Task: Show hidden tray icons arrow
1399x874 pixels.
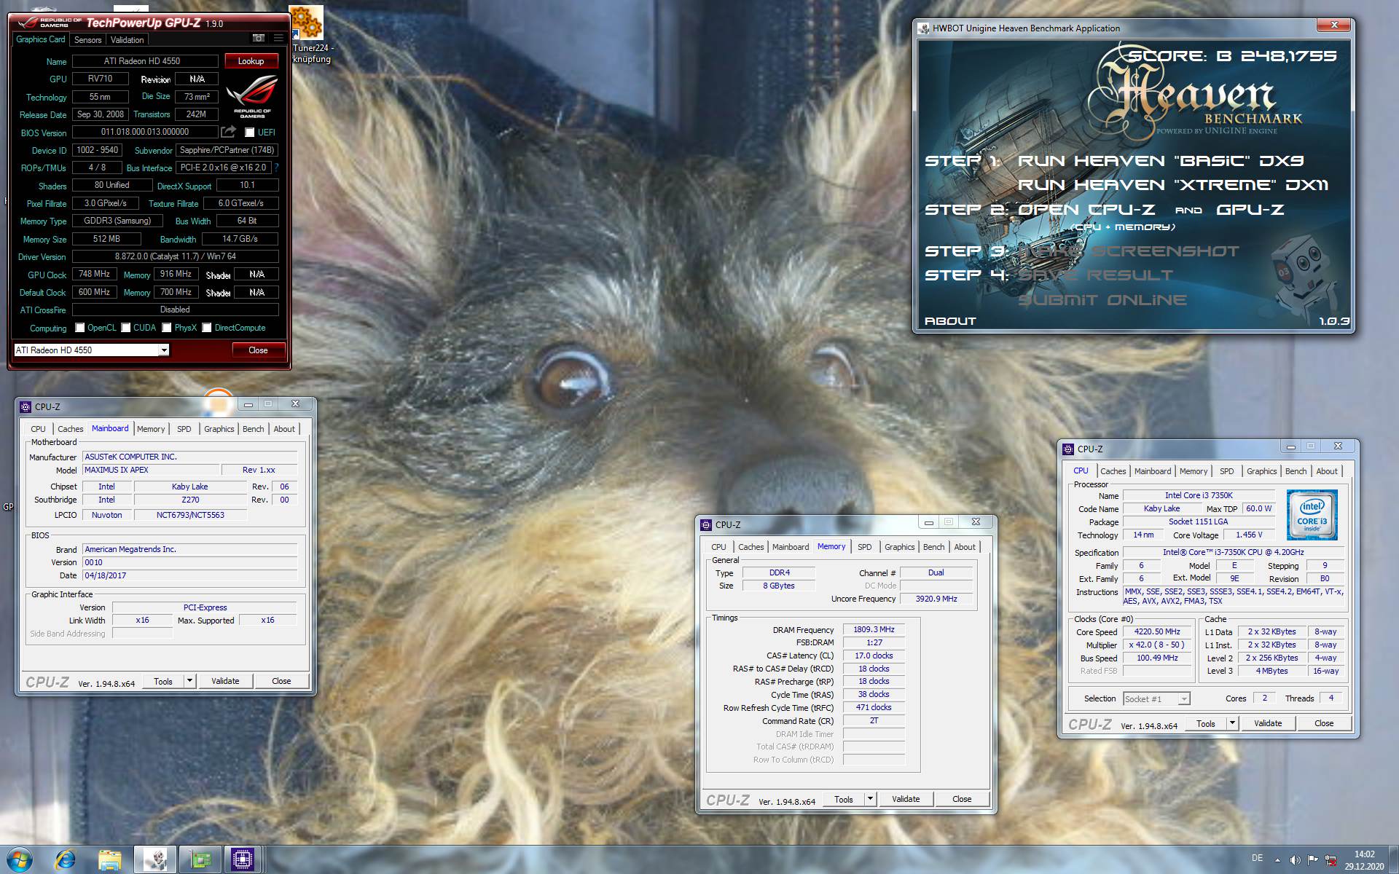Action: [1277, 860]
